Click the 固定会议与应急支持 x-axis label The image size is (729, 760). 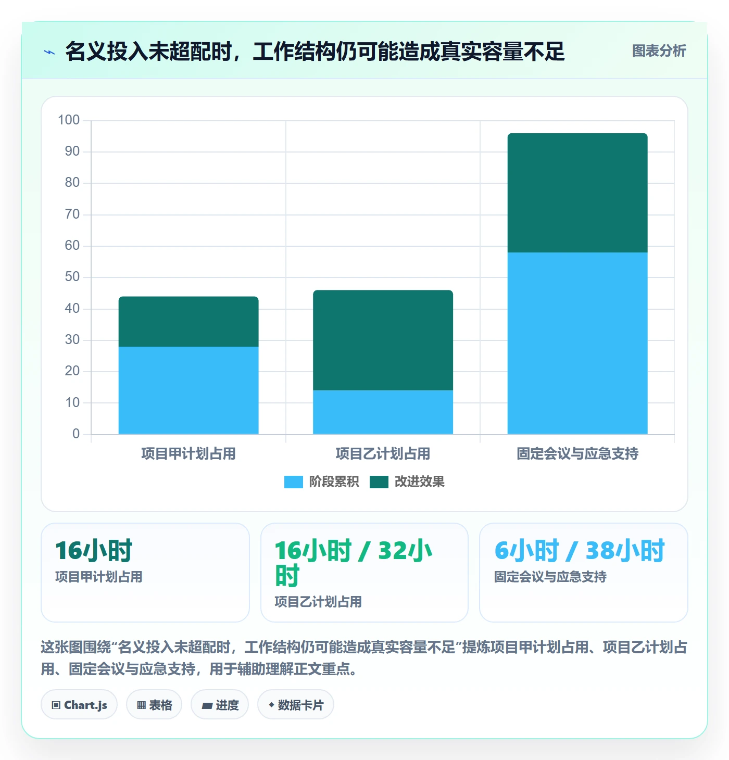click(577, 454)
